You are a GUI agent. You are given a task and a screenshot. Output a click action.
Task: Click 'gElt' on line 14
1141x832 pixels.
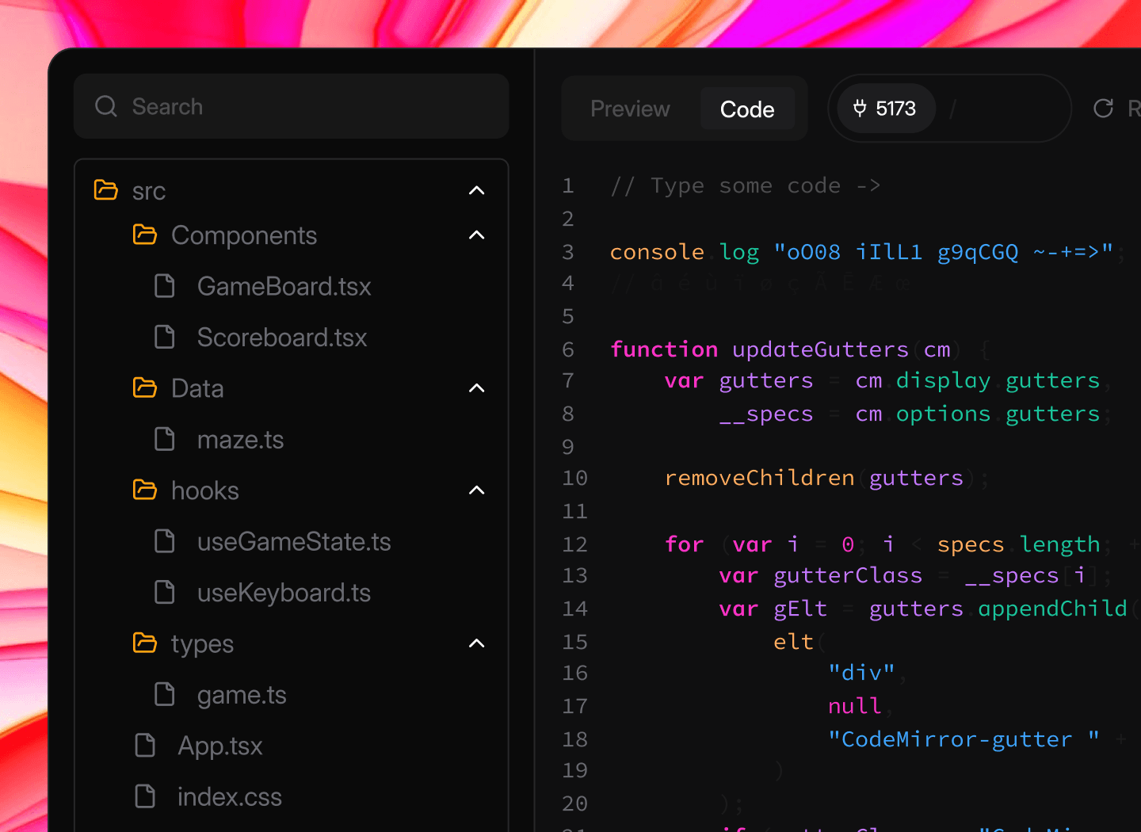click(x=800, y=609)
